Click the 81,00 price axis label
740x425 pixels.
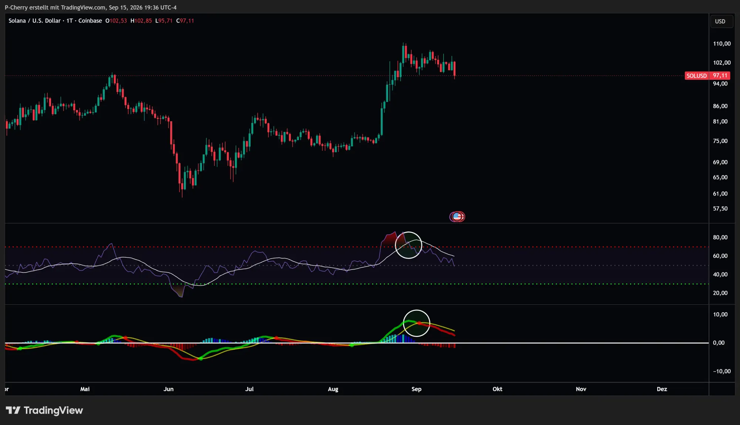pyautogui.click(x=720, y=122)
